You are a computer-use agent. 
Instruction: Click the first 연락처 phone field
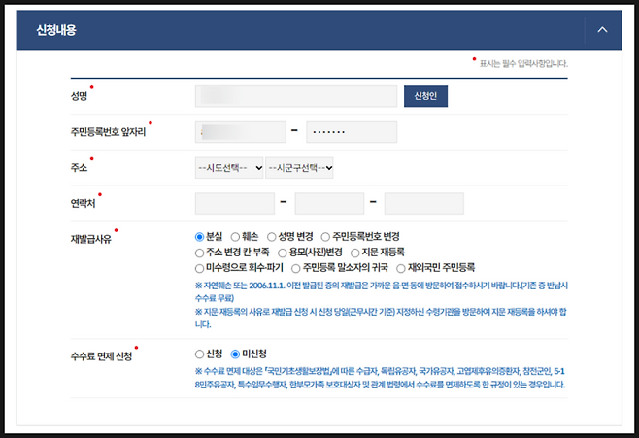234,203
